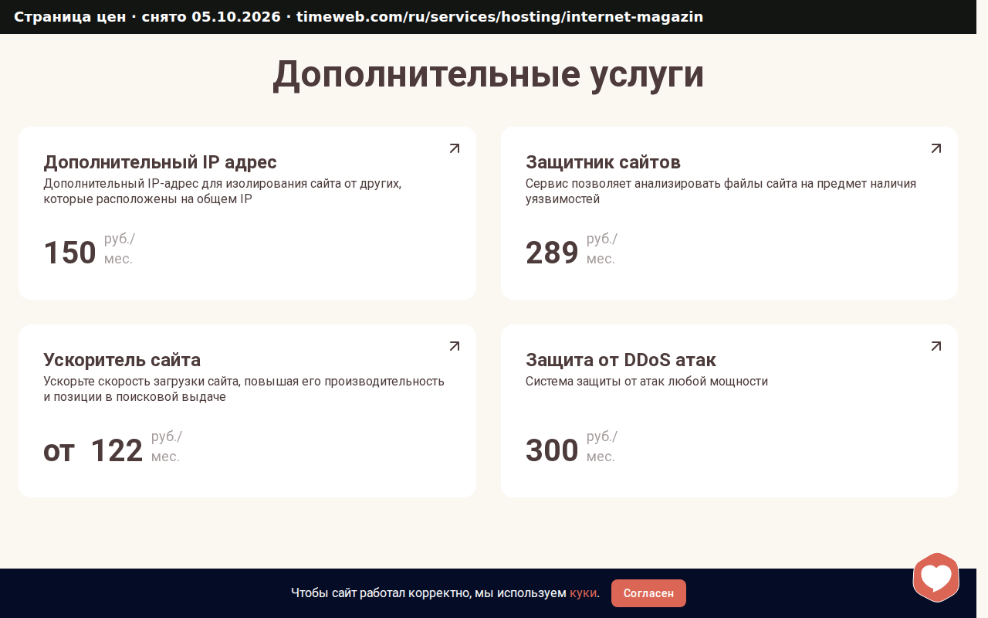Click the 289 руб./мес. price
This screenshot has height=618, width=988.
pos(572,250)
